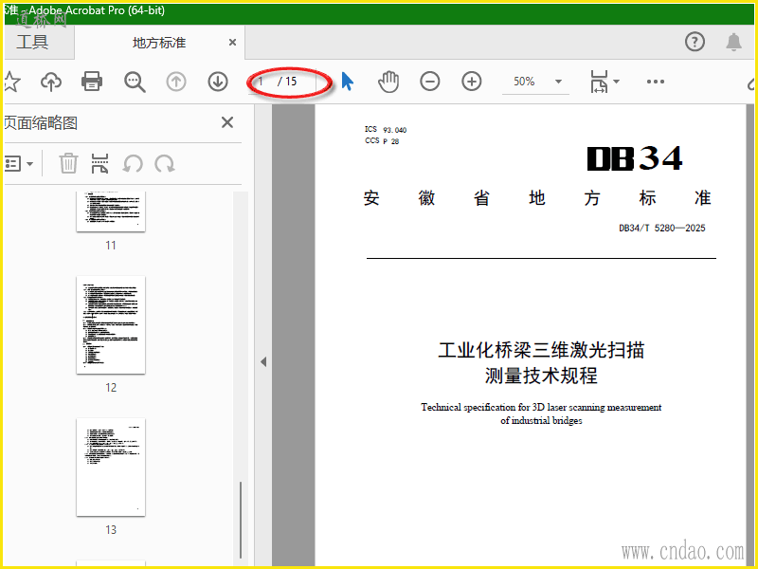This screenshot has height=569, width=758.
Task: Close the 页面缩略图 panel
Action: (227, 122)
